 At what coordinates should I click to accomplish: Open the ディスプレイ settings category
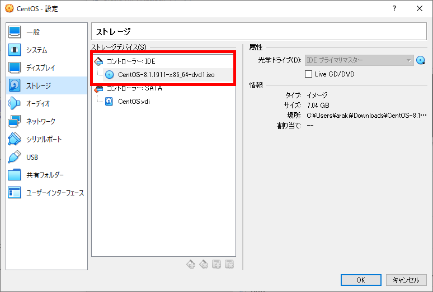(x=46, y=68)
